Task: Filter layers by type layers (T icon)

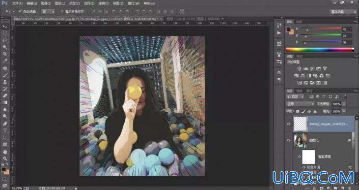Action: [x=324, y=97]
